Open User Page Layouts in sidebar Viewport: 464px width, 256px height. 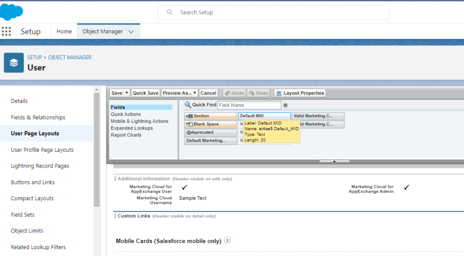pyautogui.click(x=35, y=134)
